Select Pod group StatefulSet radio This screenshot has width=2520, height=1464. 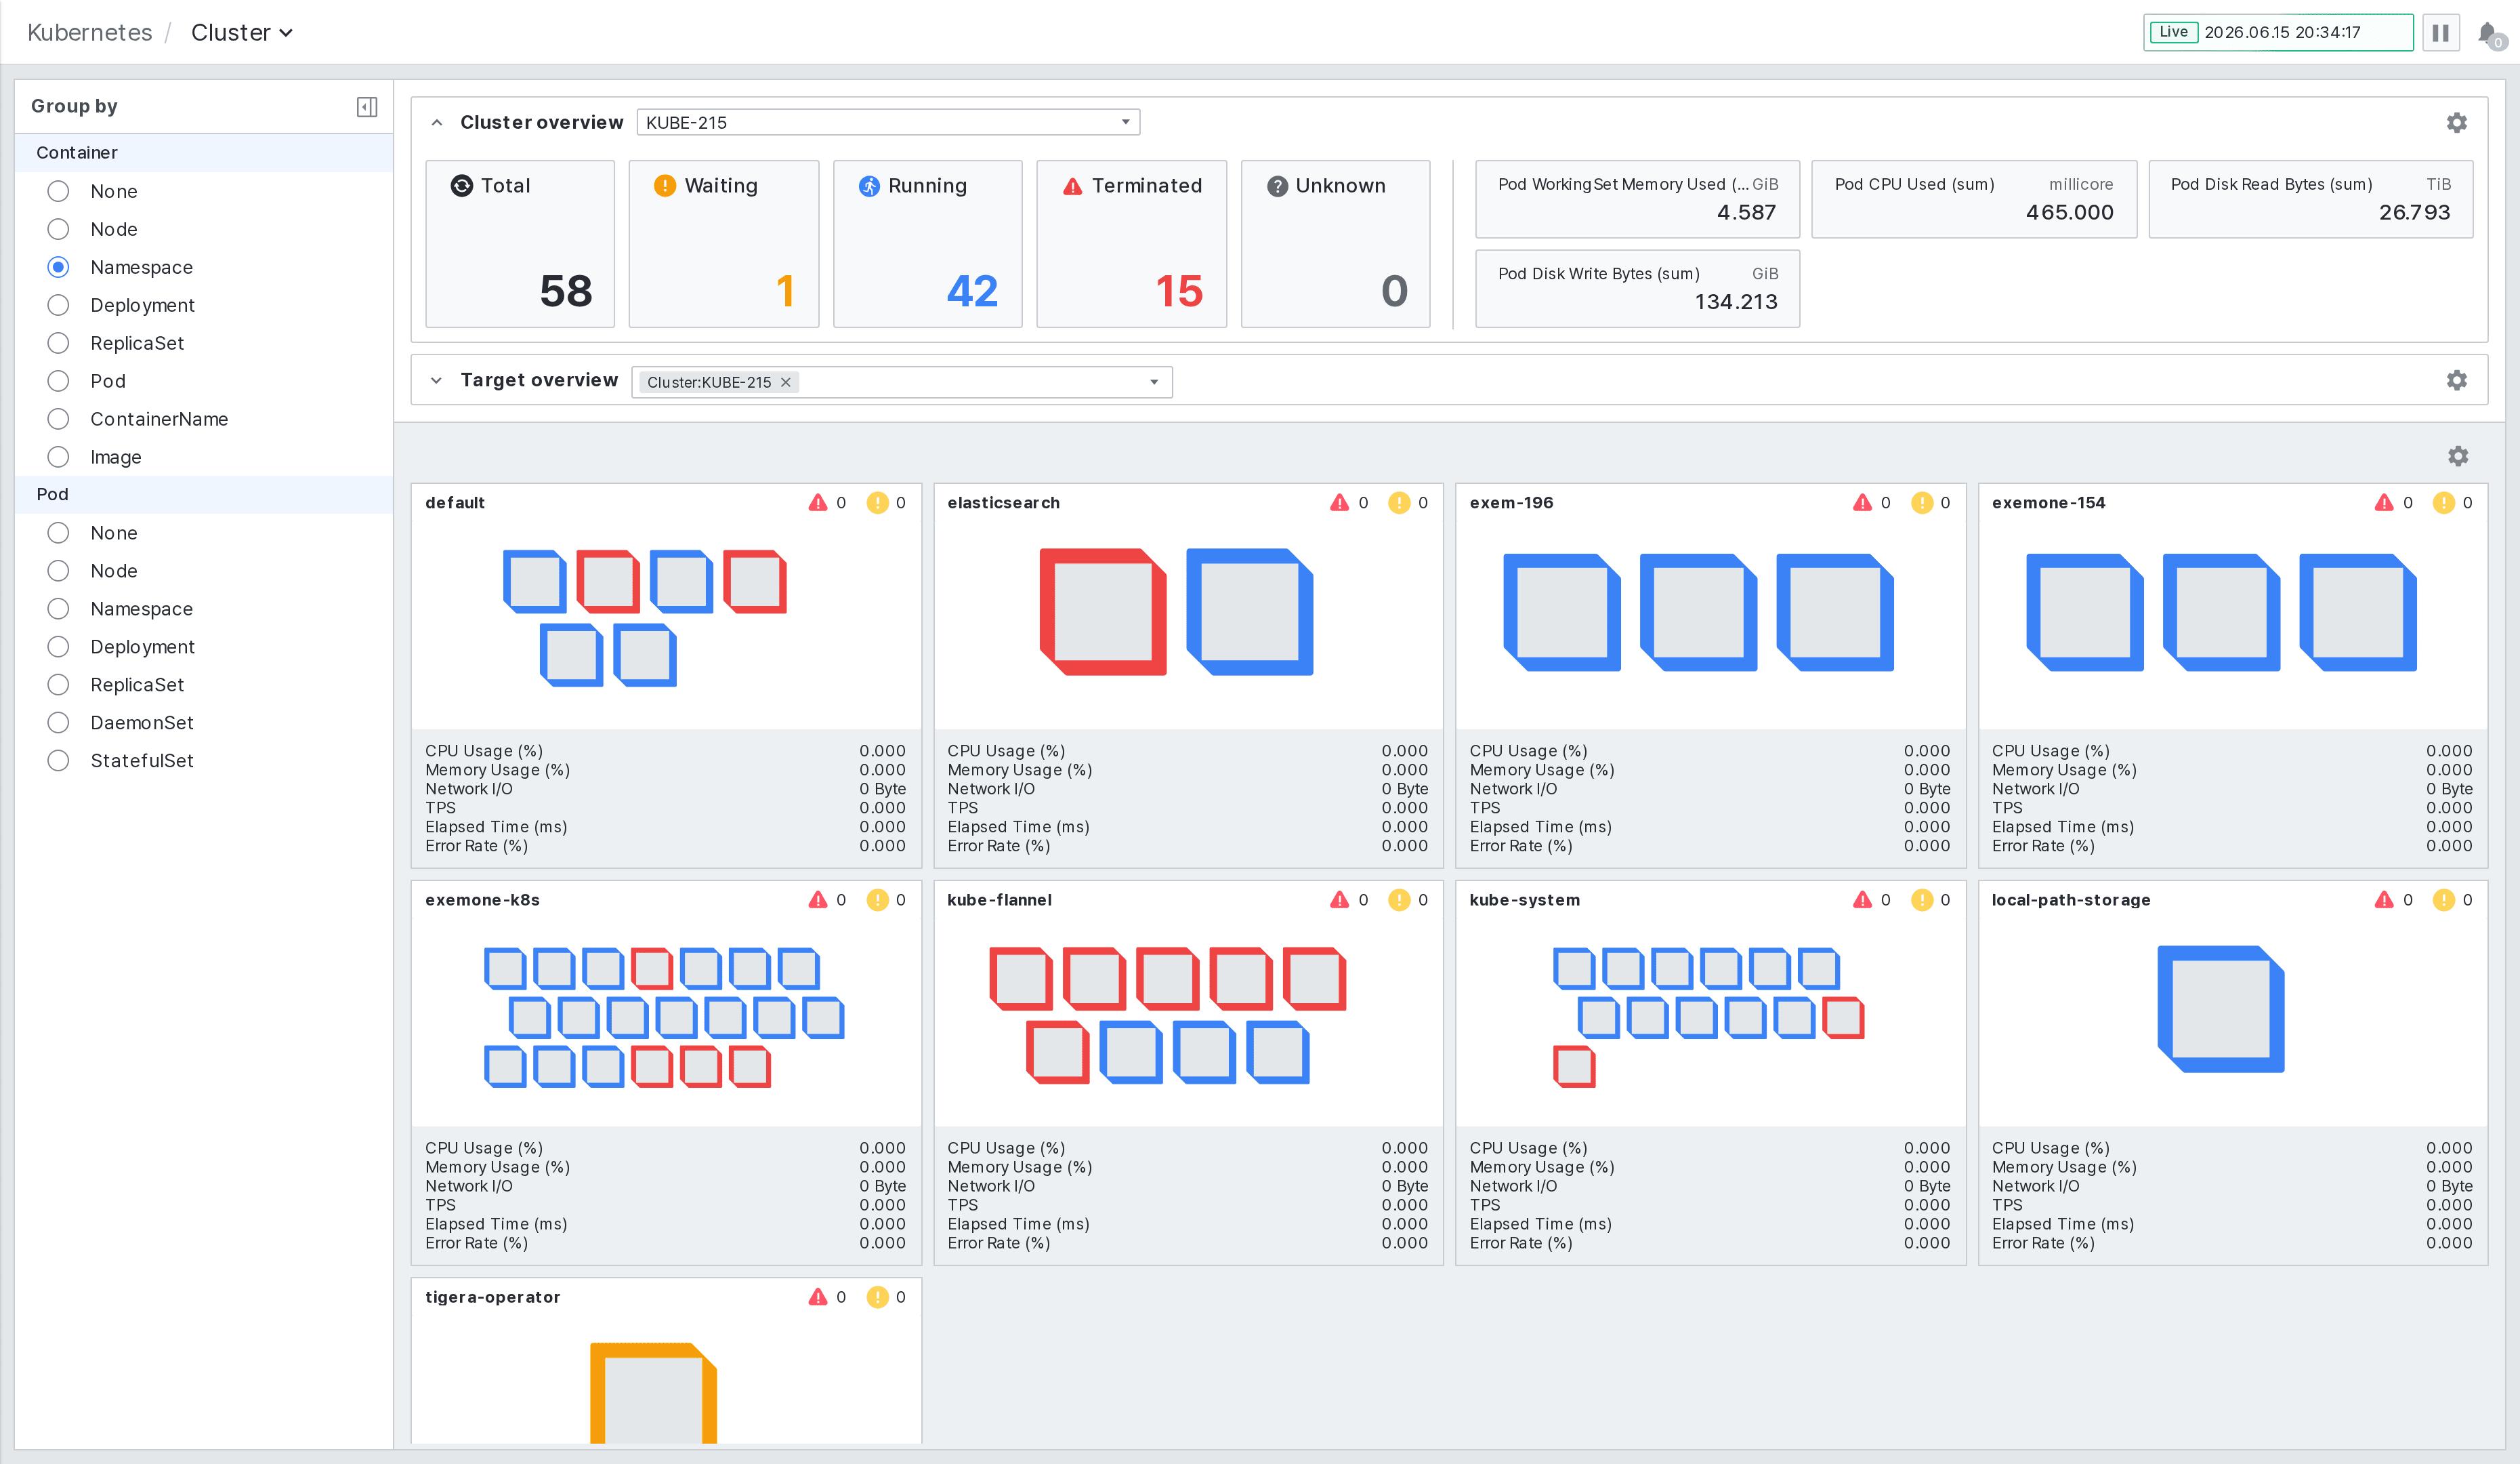coord(58,760)
